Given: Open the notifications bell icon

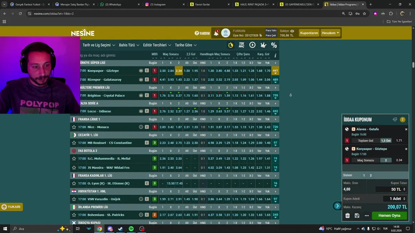Looking at the screenshot, I should pyautogui.click(x=216, y=33).
